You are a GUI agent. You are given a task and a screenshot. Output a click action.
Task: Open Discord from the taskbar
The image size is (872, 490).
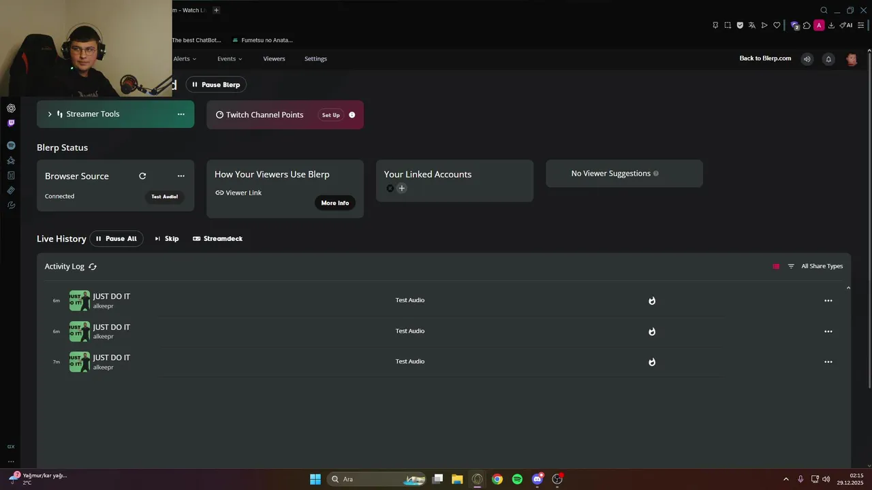pyautogui.click(x=538, y=479)
